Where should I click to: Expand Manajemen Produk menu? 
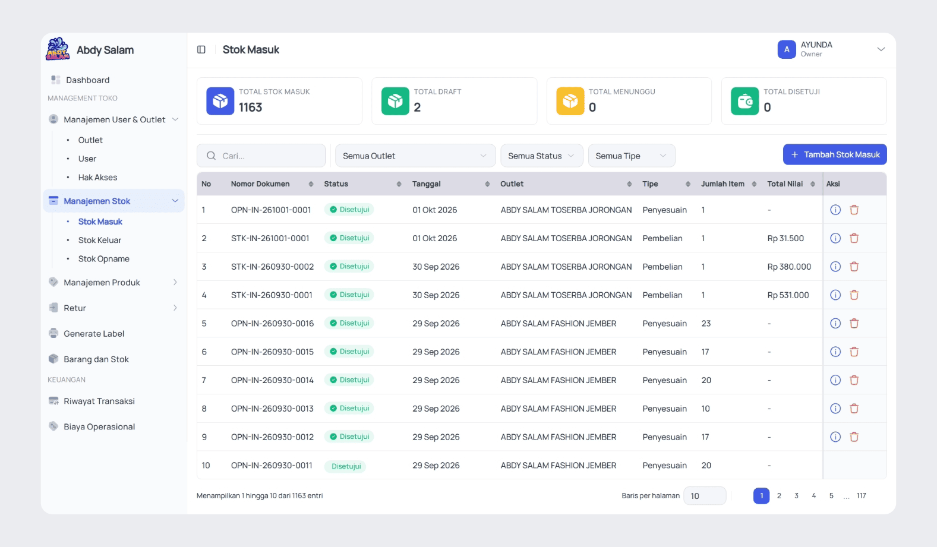tap(114, 283)
